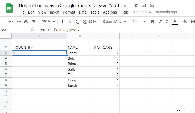Viewport: 195px width, 113px height.
Task: Open the text color picker
Action: pyautogui.click(x=175, y=22)
